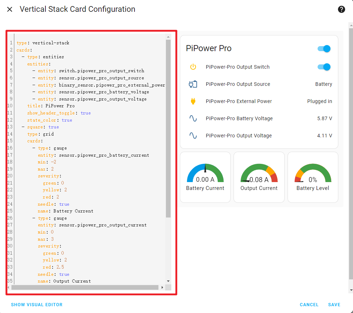Viewport: 353px width, 313px height.
Task: Open PiPower-Pro Battery Voltage entity label
Action: click(x=239, y=118)
